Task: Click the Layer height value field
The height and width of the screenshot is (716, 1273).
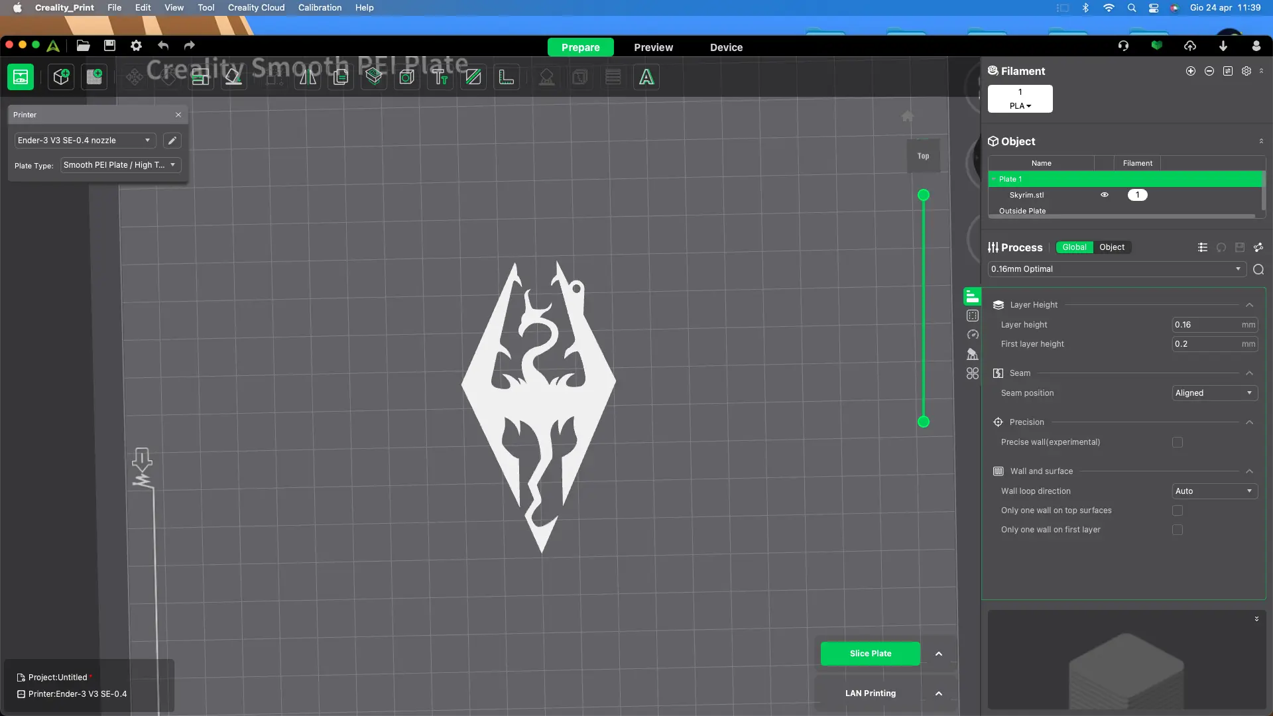Action: (x=1215, y=325)
